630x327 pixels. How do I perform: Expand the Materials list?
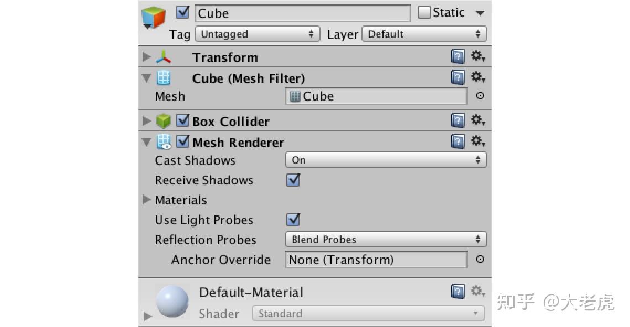[x=146, y=200]
